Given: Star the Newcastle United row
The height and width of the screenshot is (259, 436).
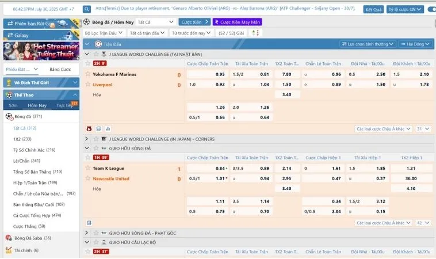Looking at the screenshot, I should [x=88, y=178].
